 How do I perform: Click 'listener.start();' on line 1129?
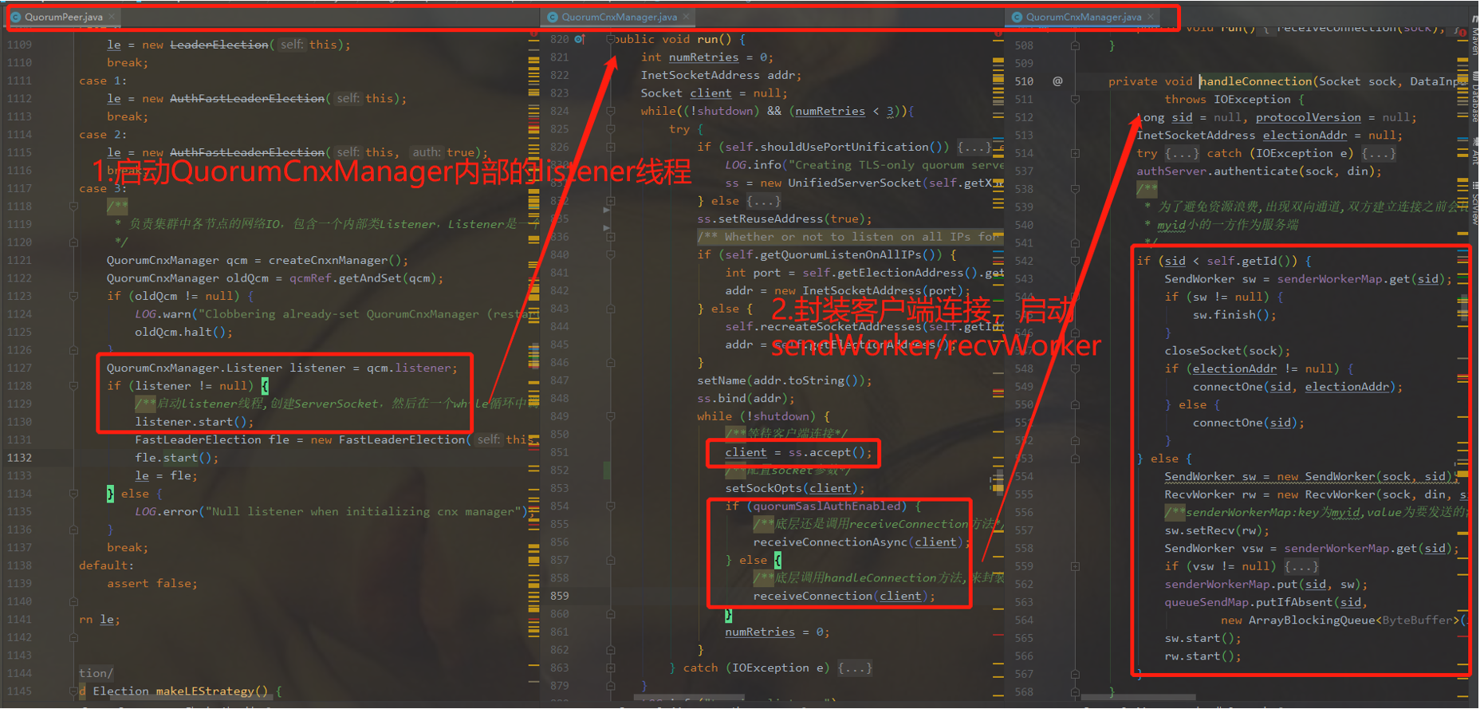tap(195, 422)
